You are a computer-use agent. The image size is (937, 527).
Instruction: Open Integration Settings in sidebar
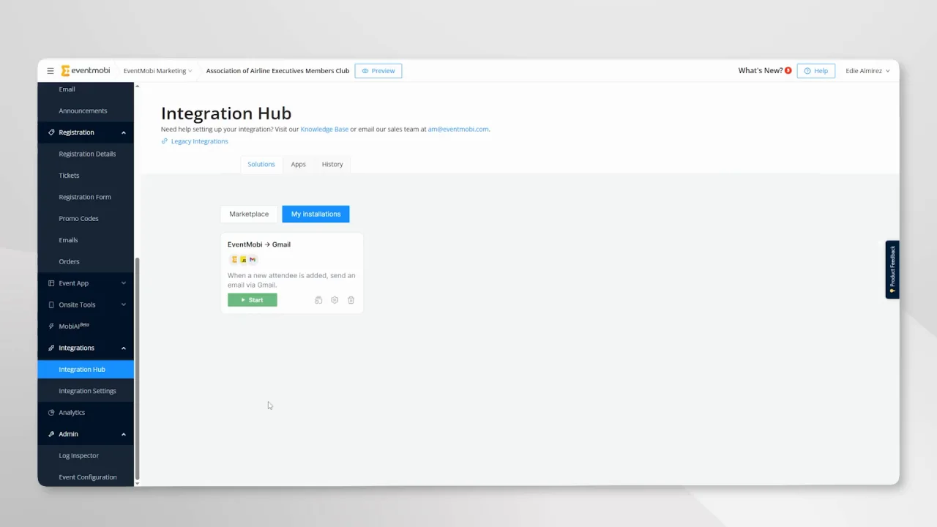pyautogui.click(x=86, y=391)
